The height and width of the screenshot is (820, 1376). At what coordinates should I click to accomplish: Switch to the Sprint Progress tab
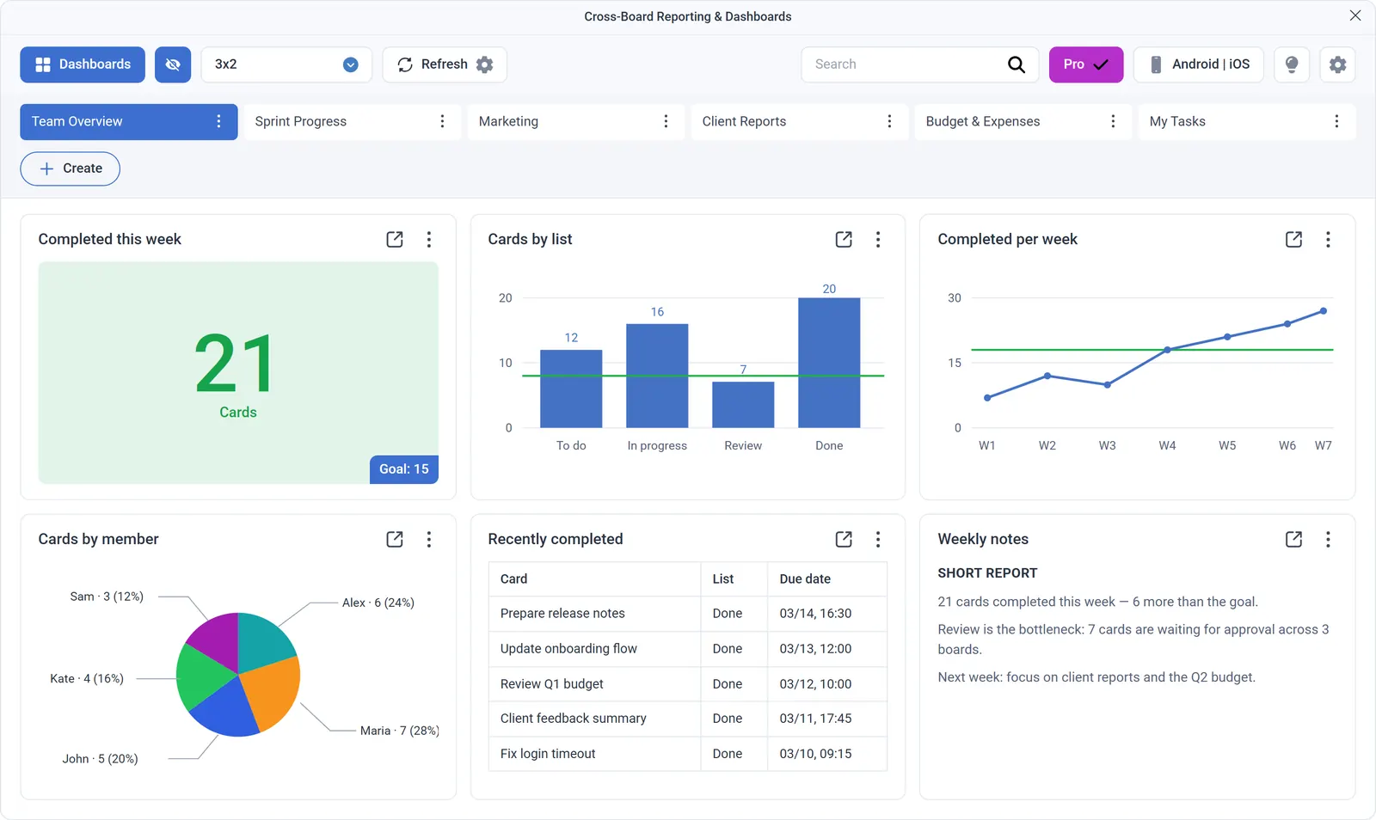point(353,121)
